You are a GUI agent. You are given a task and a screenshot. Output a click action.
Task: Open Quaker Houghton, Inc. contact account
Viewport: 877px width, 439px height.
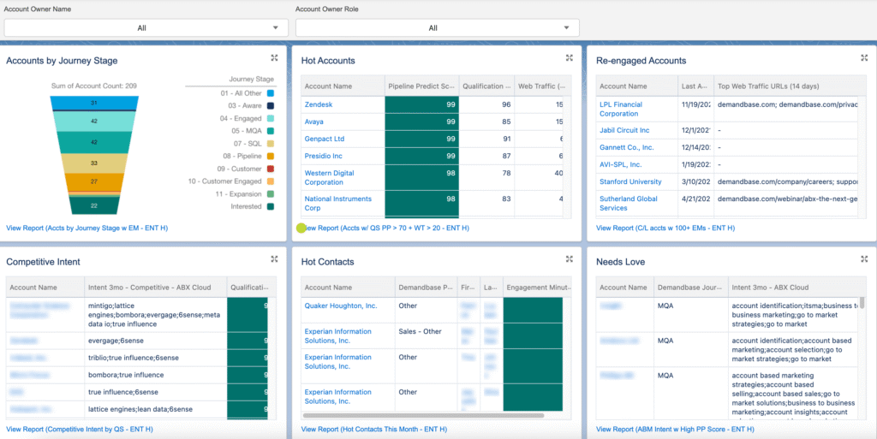click(340, 306)
